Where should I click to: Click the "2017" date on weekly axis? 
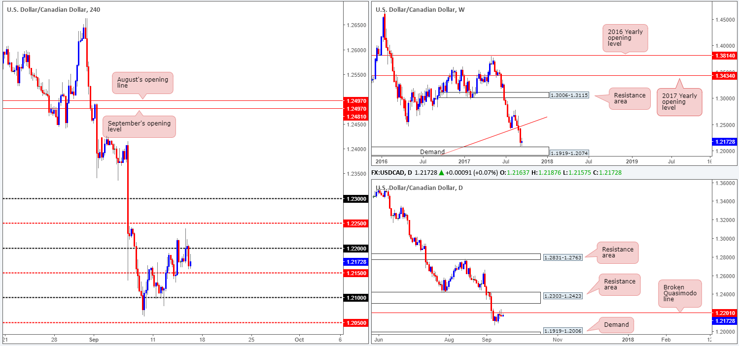pos(465,161)
